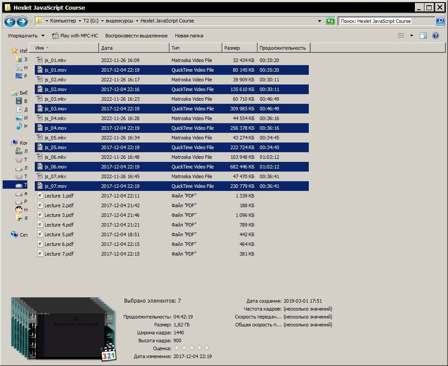Click the Videos library film icon

point(19,101)
